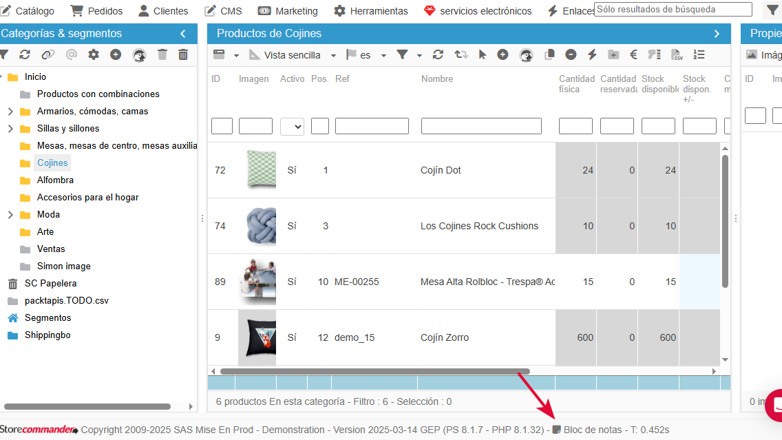Open the language dropdown next to es
This screenshot has width=782, height=440.
(x=383, y=55)
